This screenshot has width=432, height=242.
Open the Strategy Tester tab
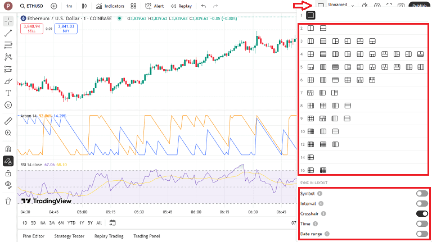coord(69,236)
